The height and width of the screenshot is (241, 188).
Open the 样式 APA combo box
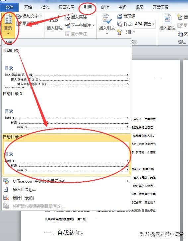tap(145, 24)
